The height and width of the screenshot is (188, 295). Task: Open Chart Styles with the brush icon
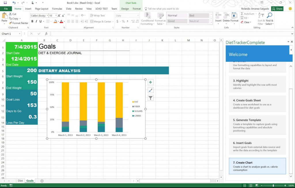150,90
